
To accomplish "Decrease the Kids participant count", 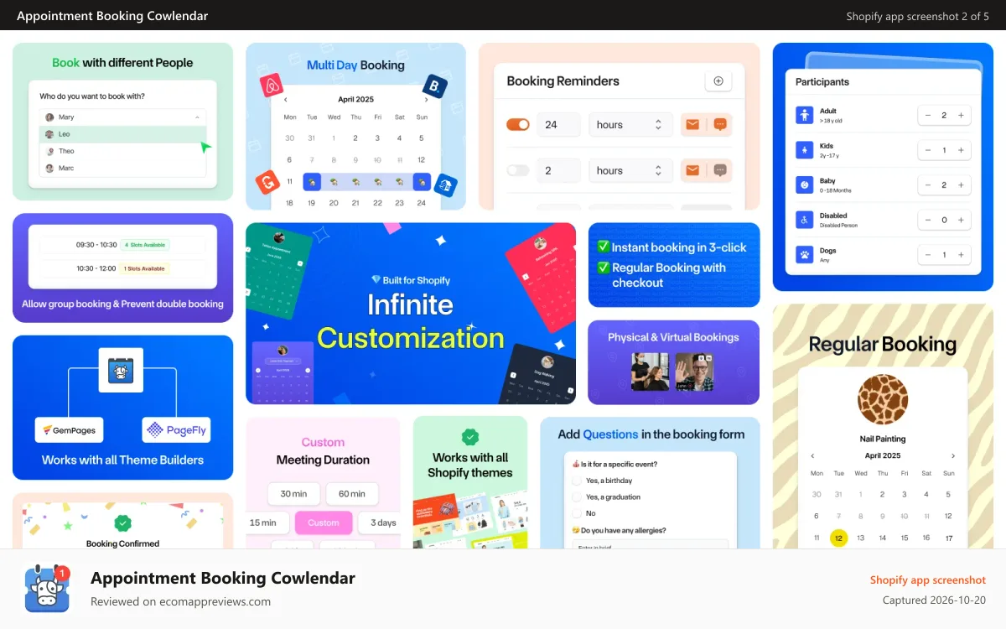I will [928, 150].
